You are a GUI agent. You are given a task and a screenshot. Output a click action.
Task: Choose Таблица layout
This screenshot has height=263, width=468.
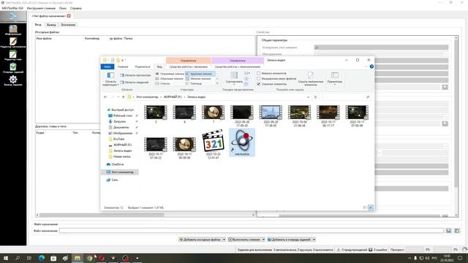[194, 83]
